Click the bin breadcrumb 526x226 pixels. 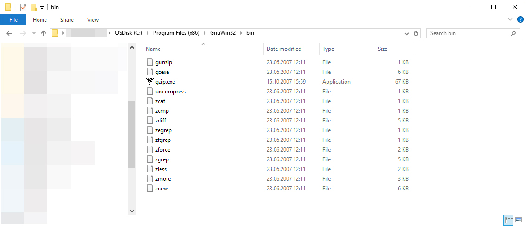coord(250,33)
